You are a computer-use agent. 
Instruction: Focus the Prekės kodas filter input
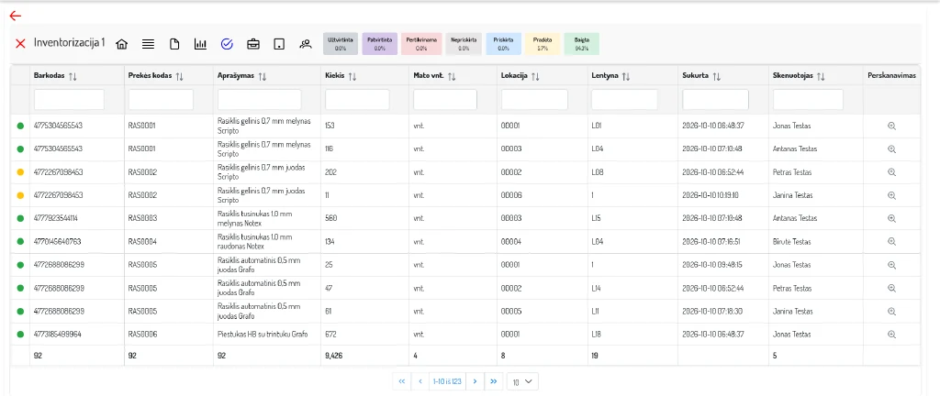[x=161, y=99]
